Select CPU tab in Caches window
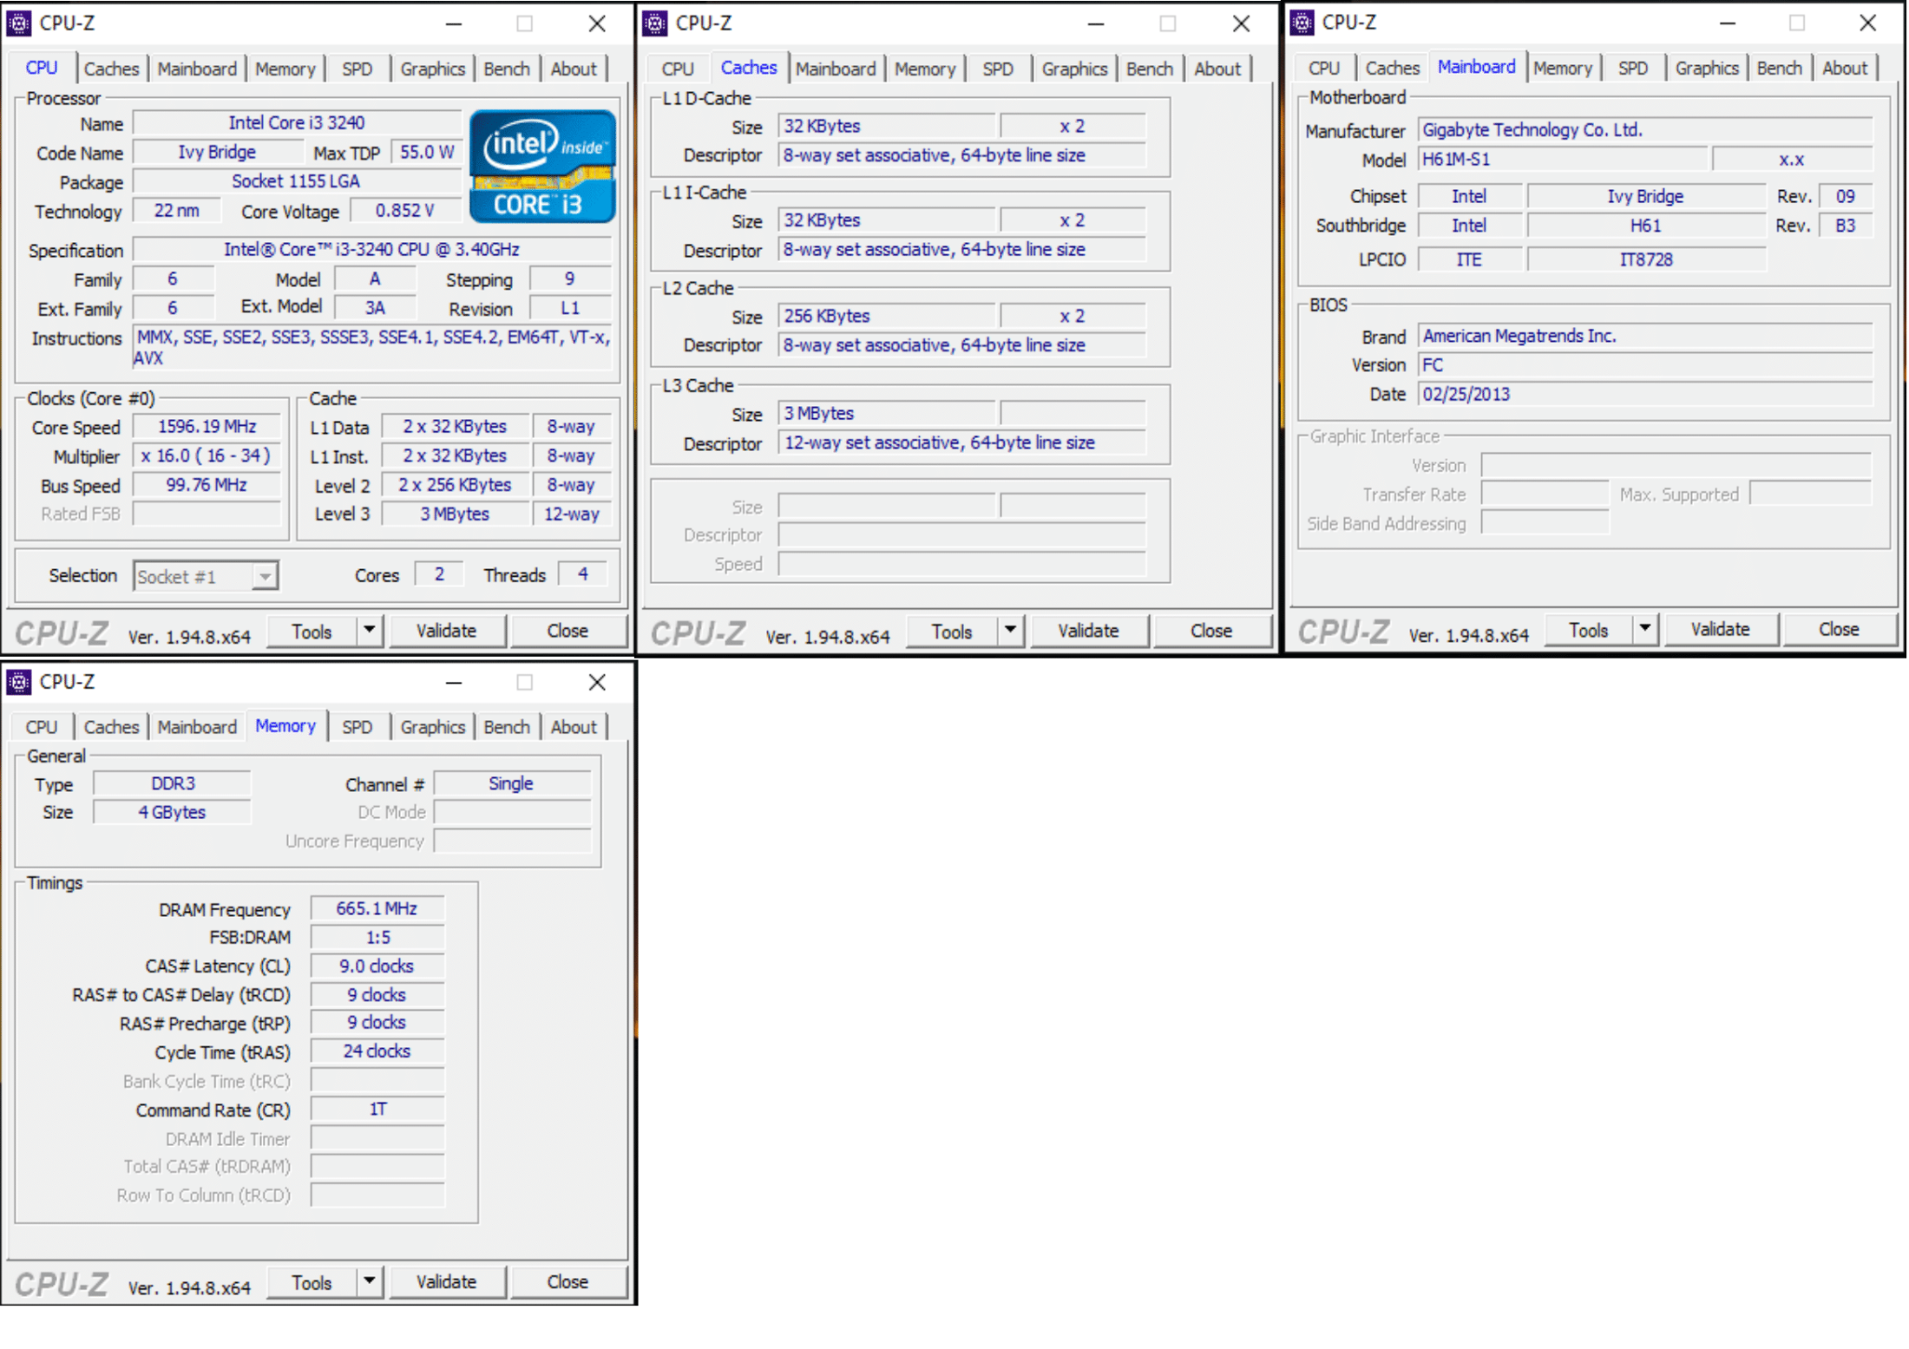The width and height of the screenshot is (1909, 1349). tap(678, 69)
